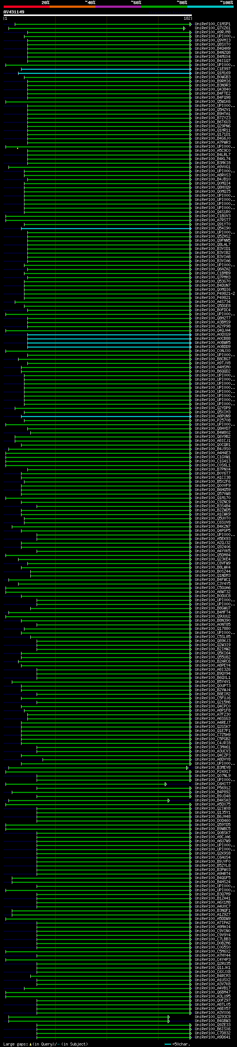Viewport: 237px width, 1047px height.
Task: Click the purple ~60% legend segment
Action: (x=119, y=7)
